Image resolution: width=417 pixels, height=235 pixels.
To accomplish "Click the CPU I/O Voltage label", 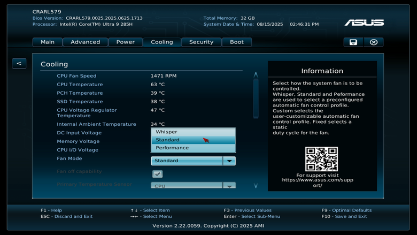I will point(78,150).
